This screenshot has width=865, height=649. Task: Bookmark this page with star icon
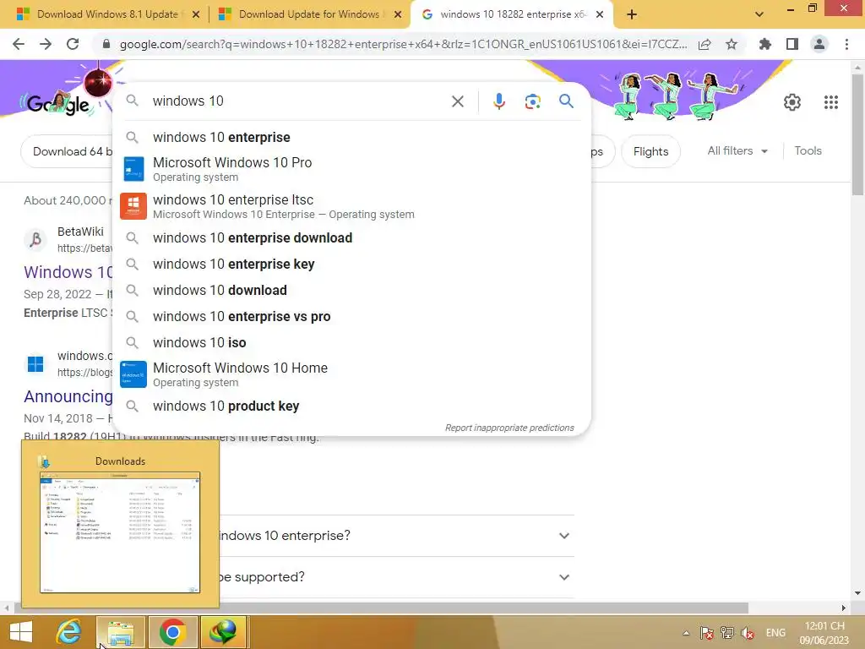pyautogui.click(x=732, y=44)
